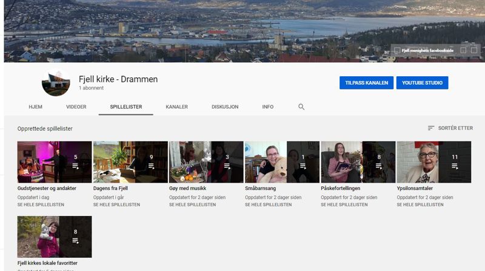Viewport: 485px width, 271px height.
Task: Click playlist icon on Småbarnsang thumbnail
Action: (x=303, y=166)
